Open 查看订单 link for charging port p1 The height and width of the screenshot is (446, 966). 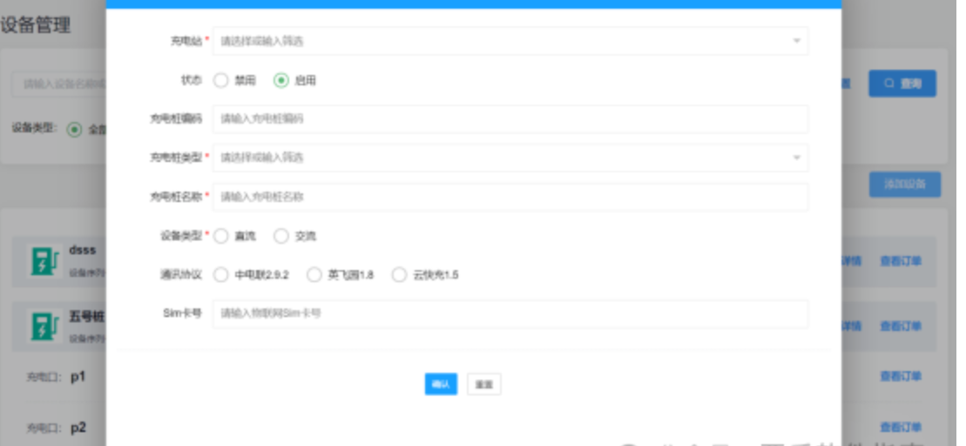click(x=901, y=376)
